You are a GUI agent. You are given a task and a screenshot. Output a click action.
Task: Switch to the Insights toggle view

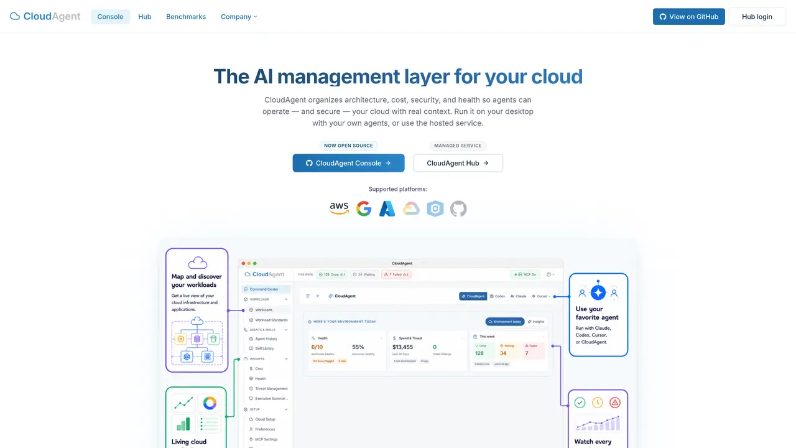point(536,322)
